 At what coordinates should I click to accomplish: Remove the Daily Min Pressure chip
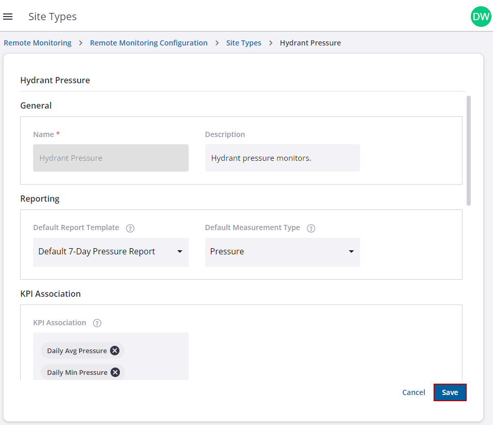(x=115, y=372)
